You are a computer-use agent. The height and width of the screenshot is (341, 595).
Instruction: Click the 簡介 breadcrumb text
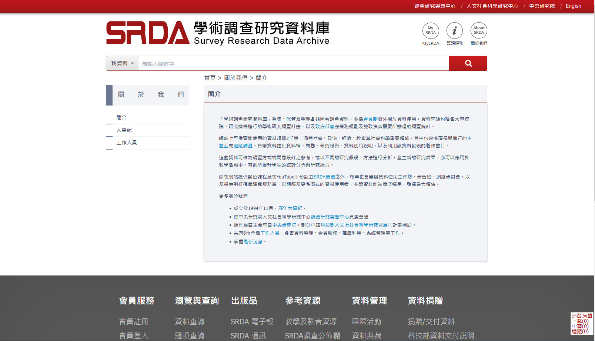pyautogui.click(x=261, y=78)
